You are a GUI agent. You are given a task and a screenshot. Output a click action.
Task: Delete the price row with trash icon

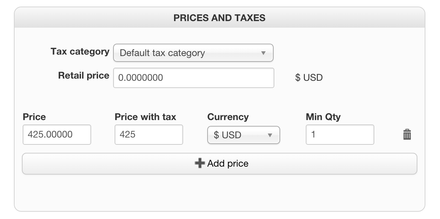pos(407,135)
